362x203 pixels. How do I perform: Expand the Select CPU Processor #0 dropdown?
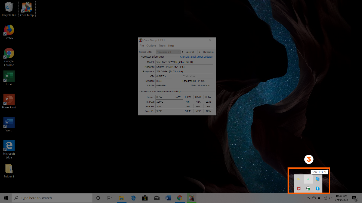coord(168,52)
